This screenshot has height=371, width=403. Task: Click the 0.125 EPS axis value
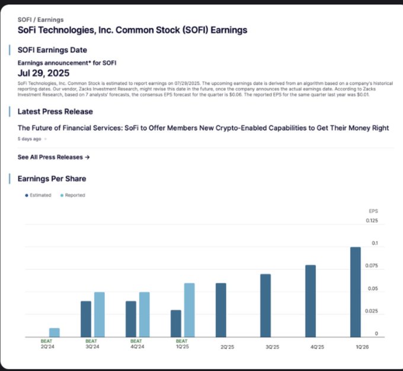pos(372,220)
